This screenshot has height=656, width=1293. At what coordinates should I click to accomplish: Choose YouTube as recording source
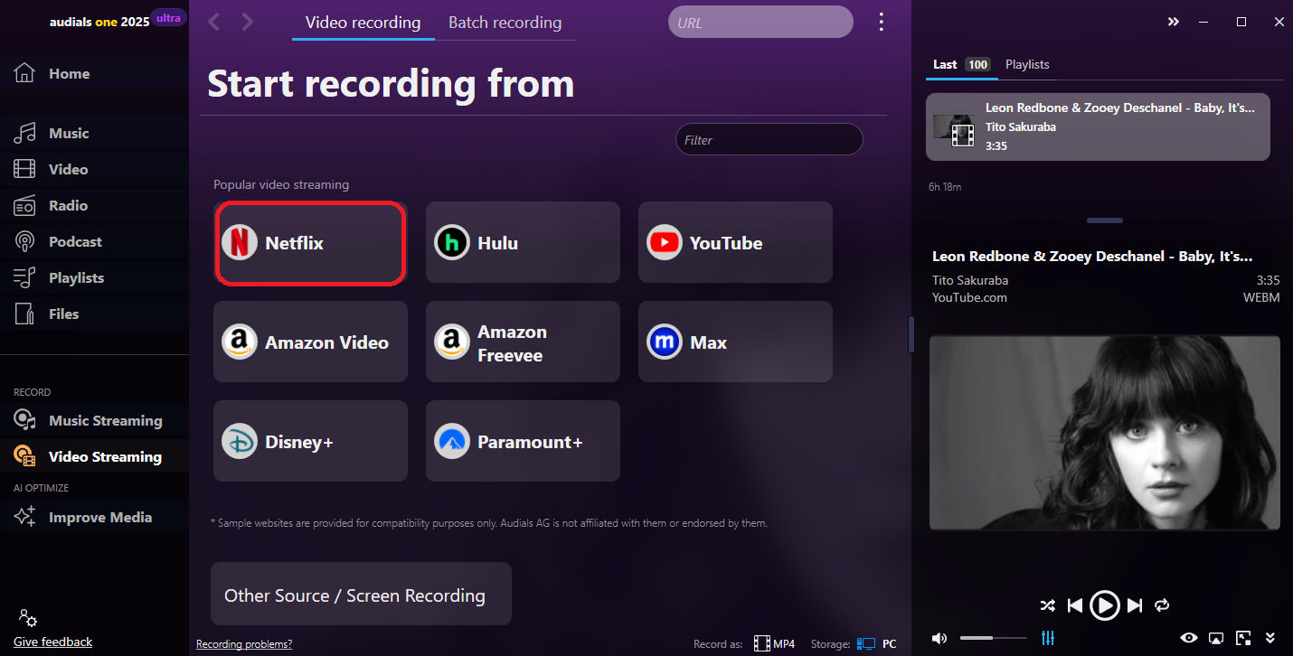(735, 242)
